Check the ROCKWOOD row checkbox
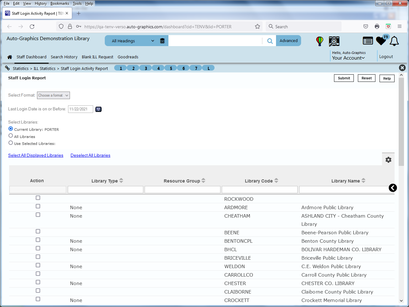 (x=38, y=198)
